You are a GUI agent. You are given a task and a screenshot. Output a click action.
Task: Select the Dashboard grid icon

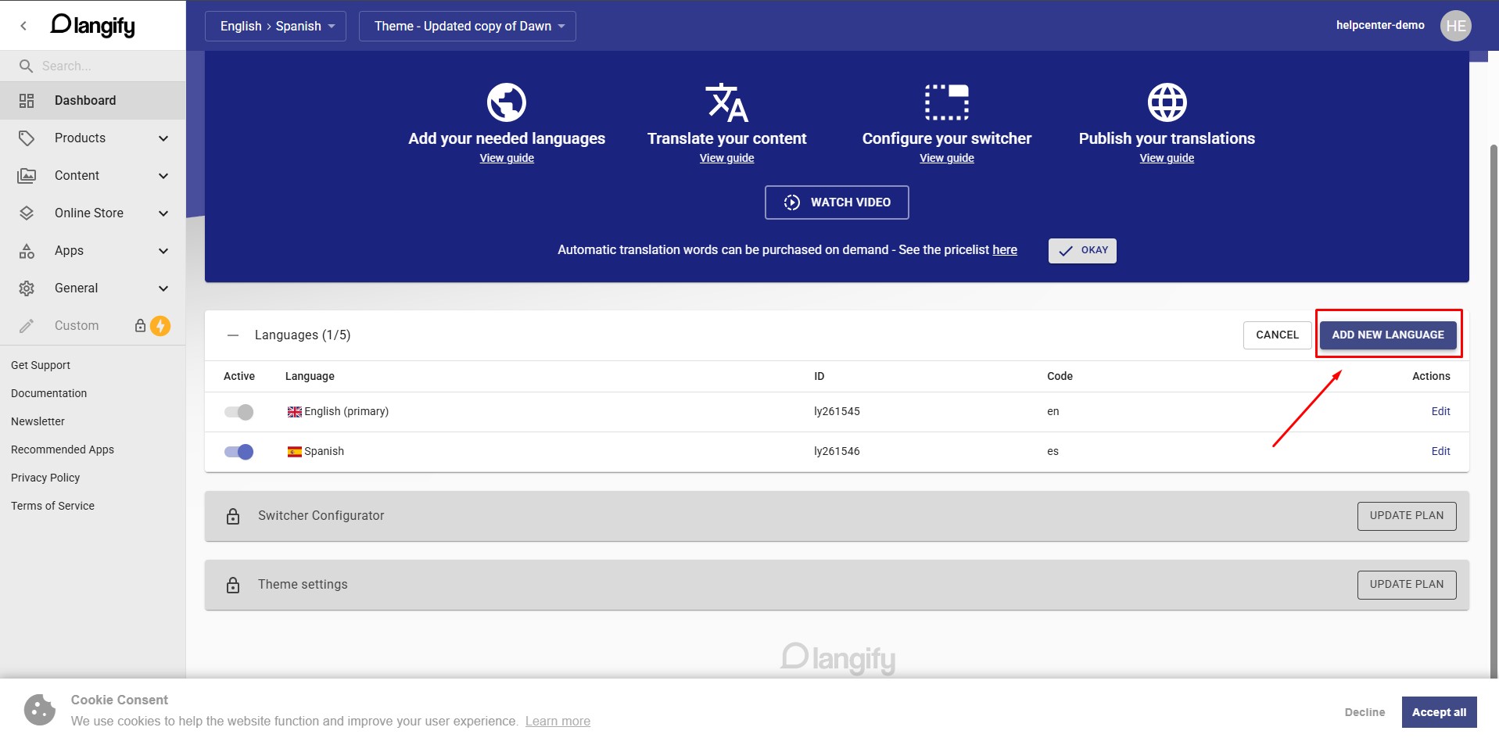pos(27,100)
